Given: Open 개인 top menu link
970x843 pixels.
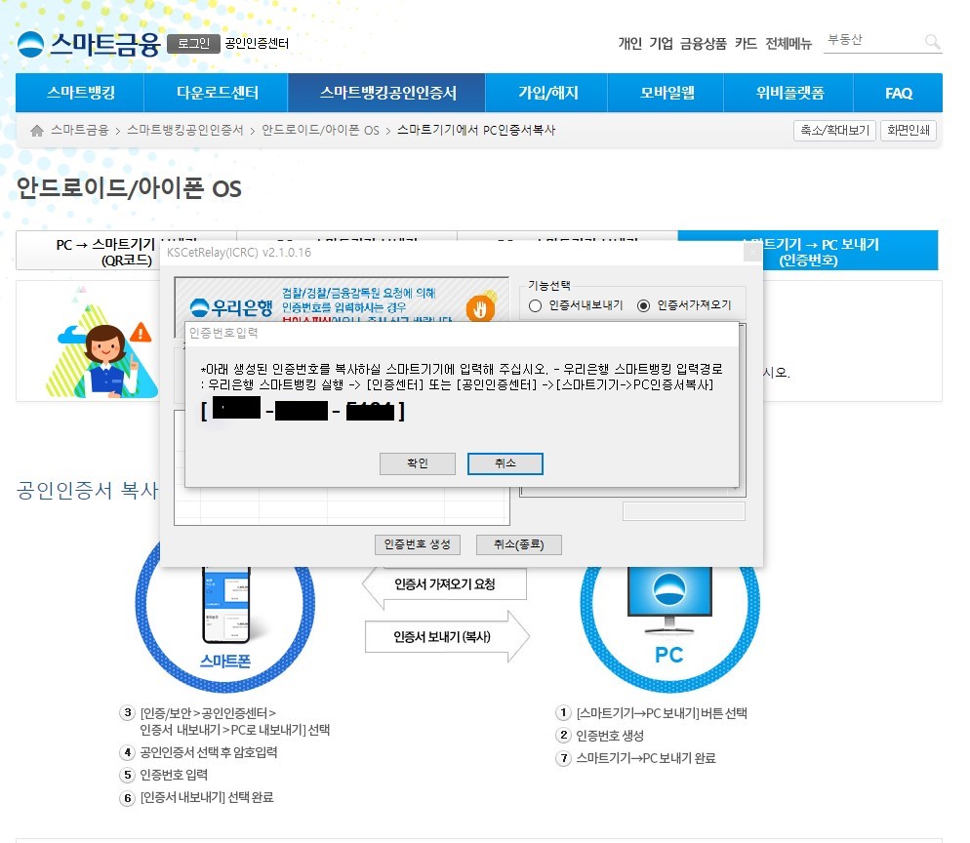Looking at the screenshot, I should coord(629,43).
